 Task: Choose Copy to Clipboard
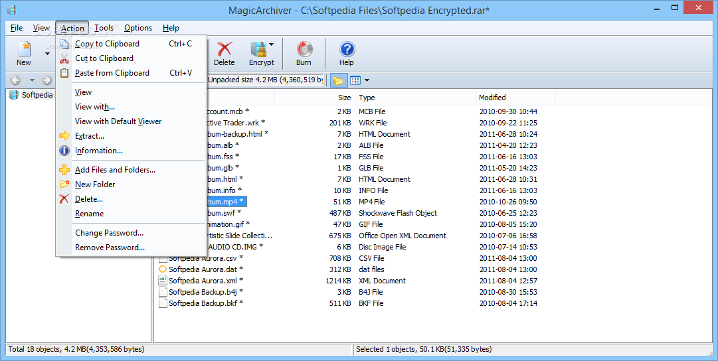click(132, 44)
